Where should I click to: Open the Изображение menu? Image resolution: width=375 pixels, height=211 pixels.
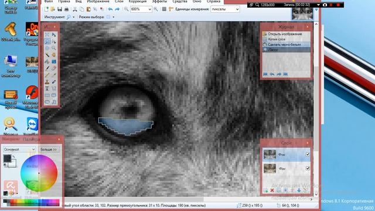tap(98, 1)
